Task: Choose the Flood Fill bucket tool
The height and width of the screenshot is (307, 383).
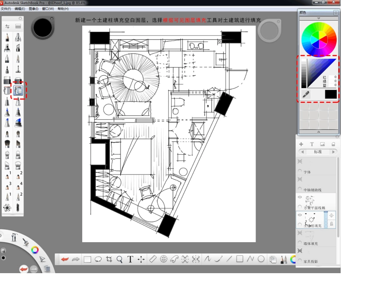Action: [7, 91]
